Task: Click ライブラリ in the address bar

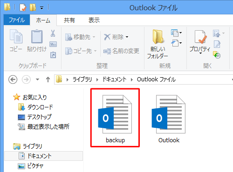Action: (x=82, y=79)
